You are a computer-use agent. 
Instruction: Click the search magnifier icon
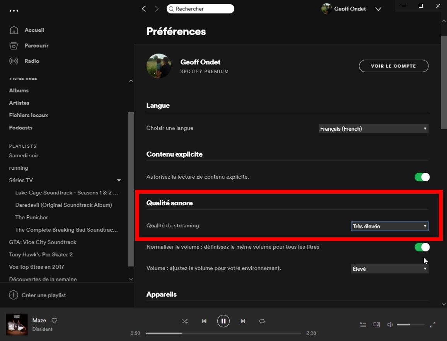click(171, 9)
